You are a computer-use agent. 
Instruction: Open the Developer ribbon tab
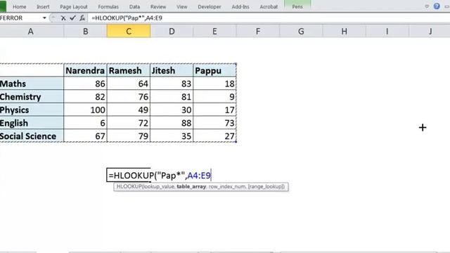(210, 6)
